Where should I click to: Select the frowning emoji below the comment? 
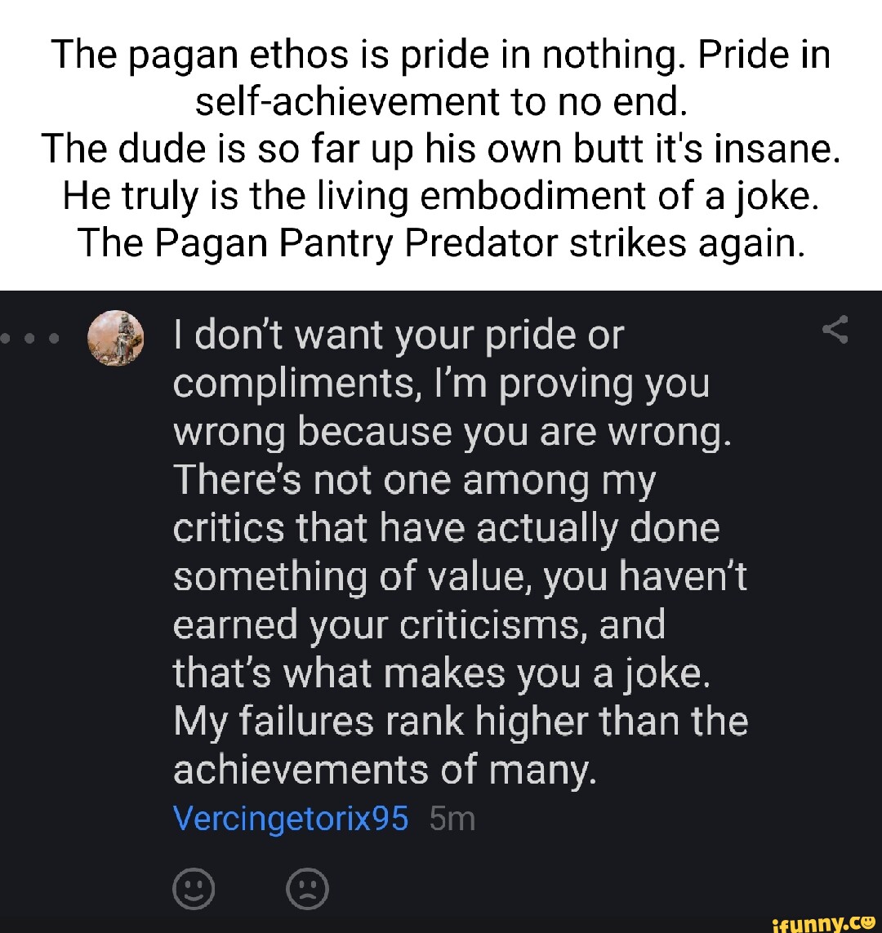click(x=305, y=889)
